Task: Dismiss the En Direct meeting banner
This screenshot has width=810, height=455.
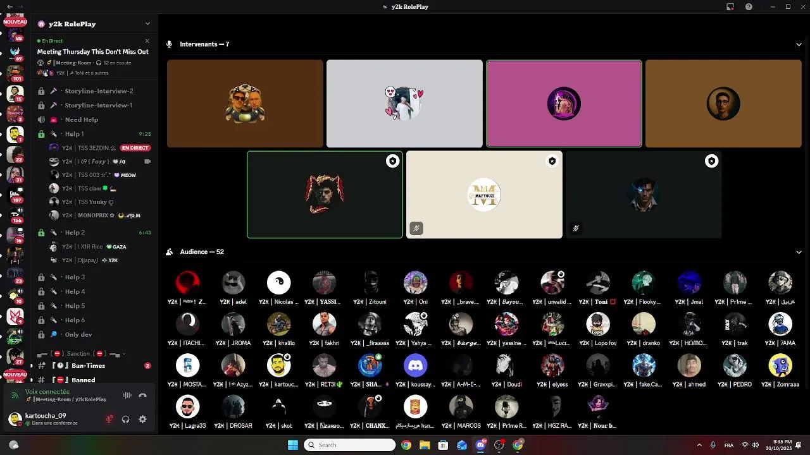Action: (x=147, y=41)
